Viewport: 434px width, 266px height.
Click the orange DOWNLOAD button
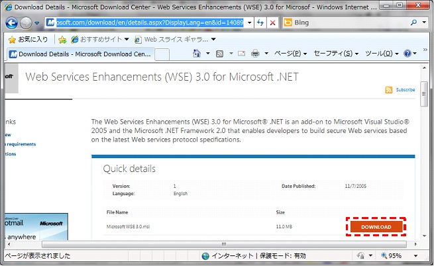pyautogui.click(x=376, y=227)
